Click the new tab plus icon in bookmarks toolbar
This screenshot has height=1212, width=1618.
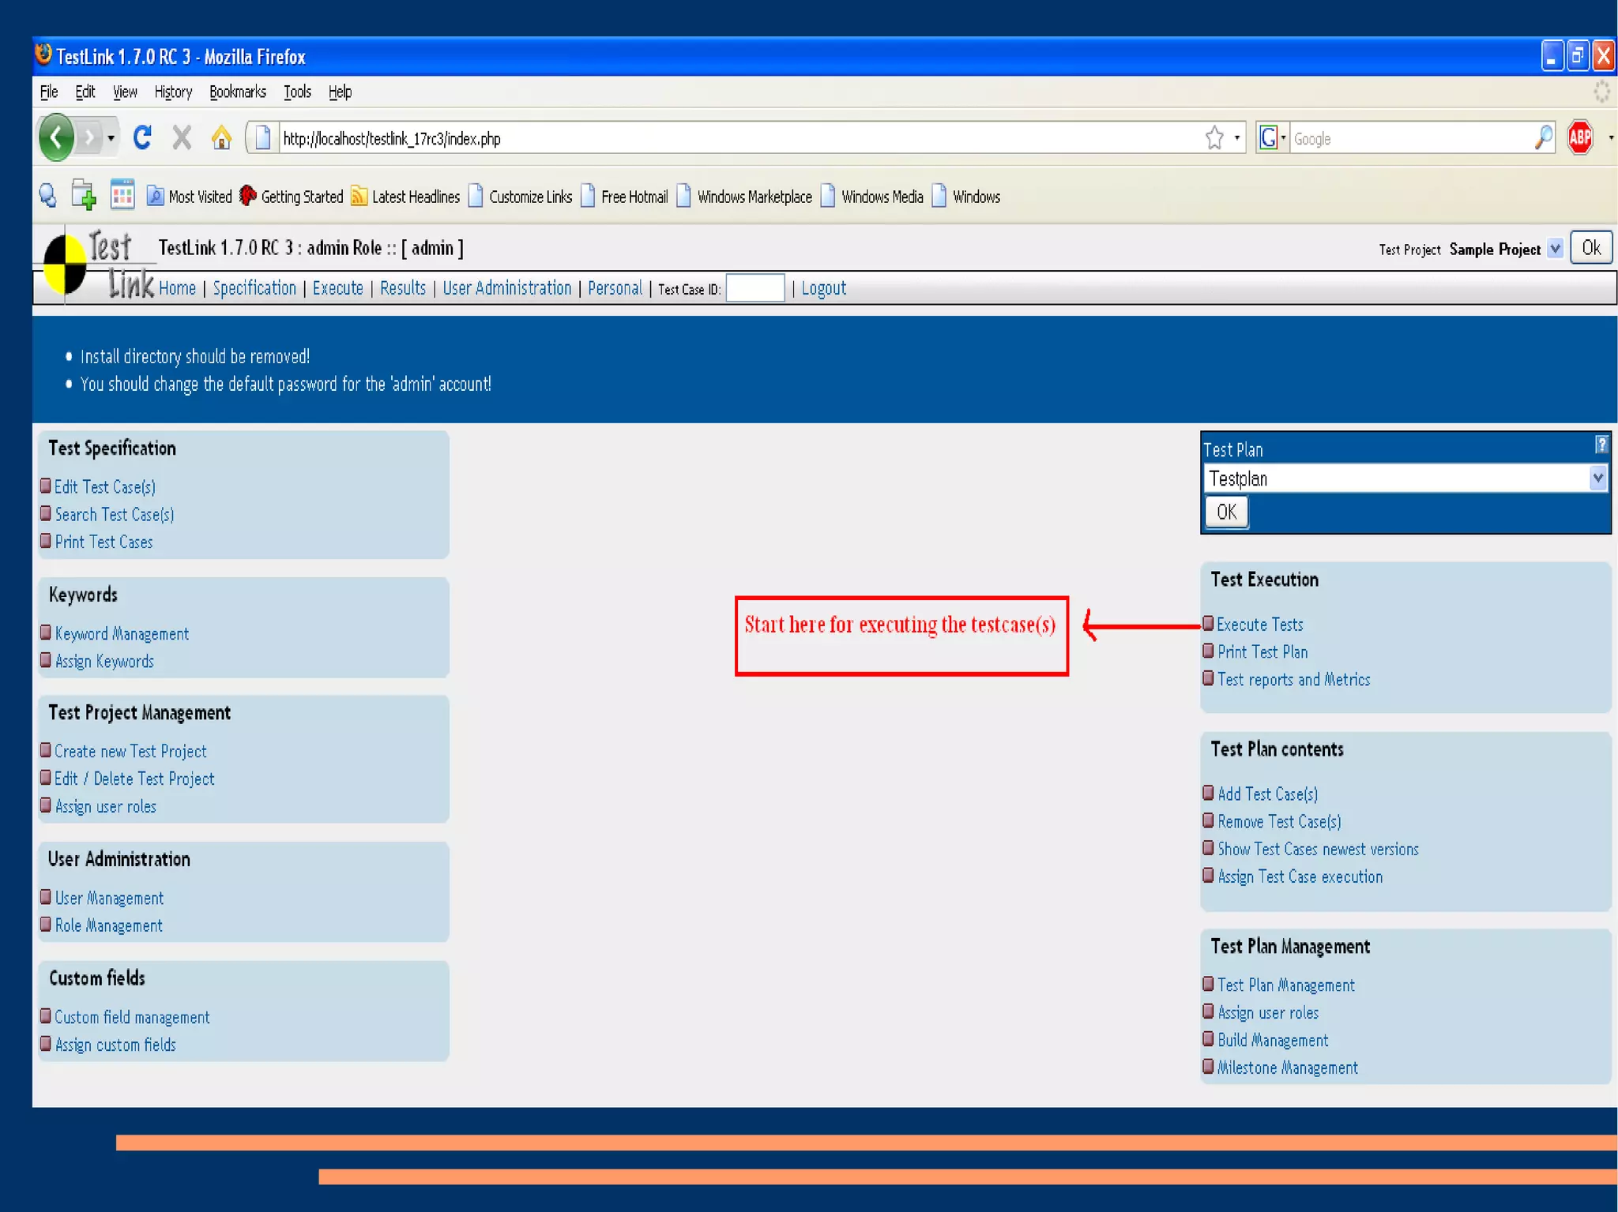point(84,195)
